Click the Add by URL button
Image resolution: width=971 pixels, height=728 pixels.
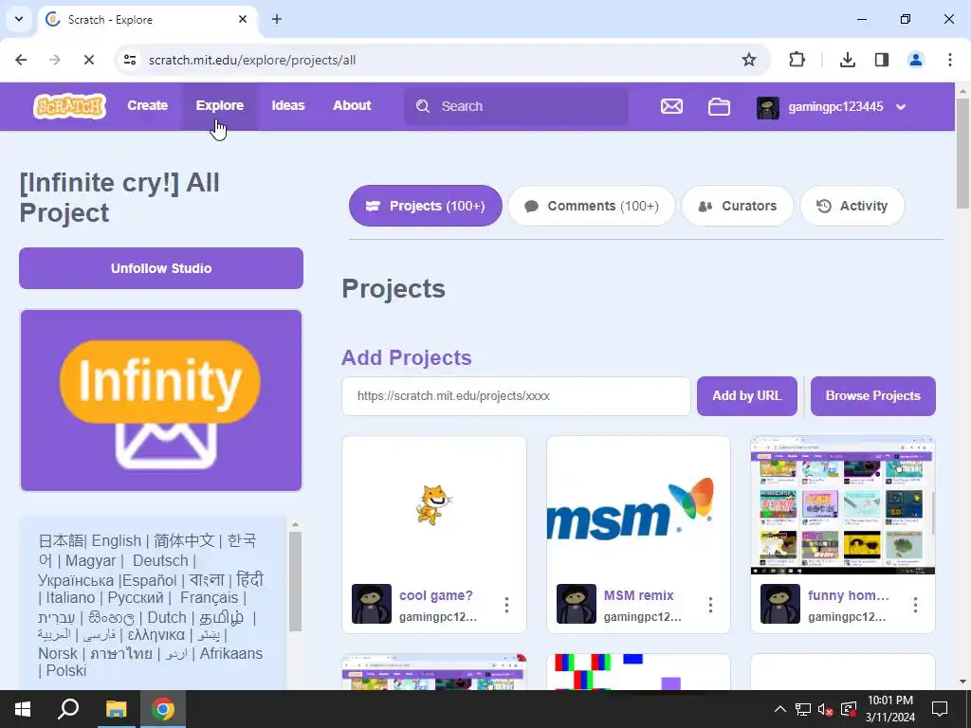point(747,395)
